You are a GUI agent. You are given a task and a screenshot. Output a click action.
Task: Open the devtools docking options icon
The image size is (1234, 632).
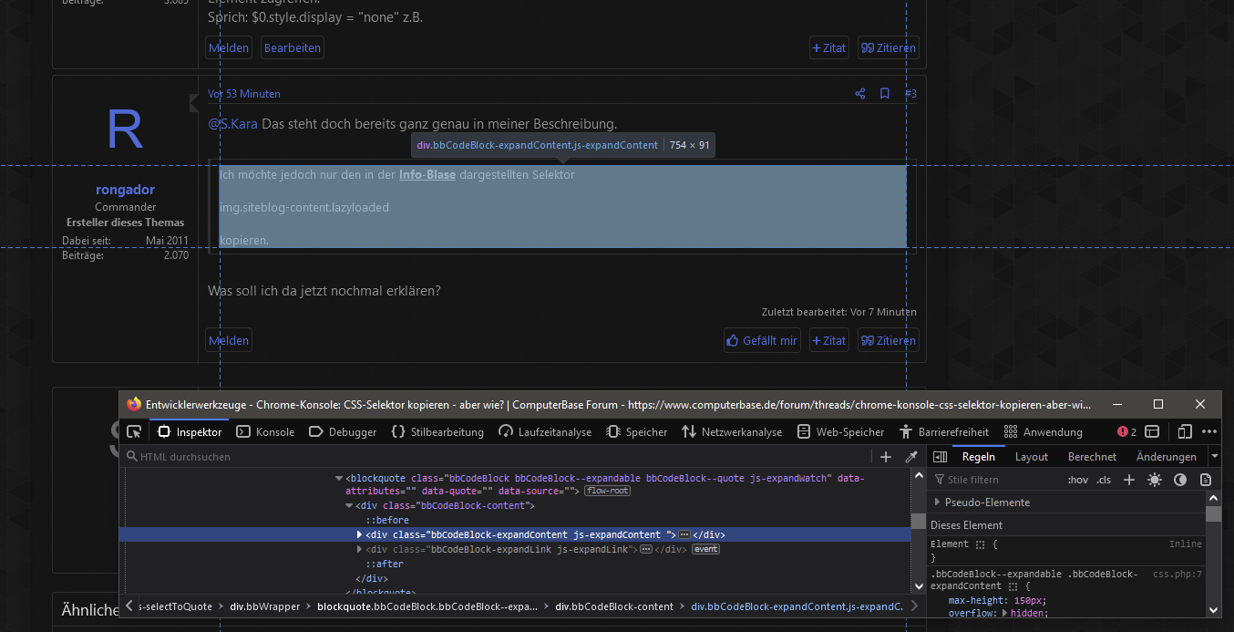[1152, 432]
